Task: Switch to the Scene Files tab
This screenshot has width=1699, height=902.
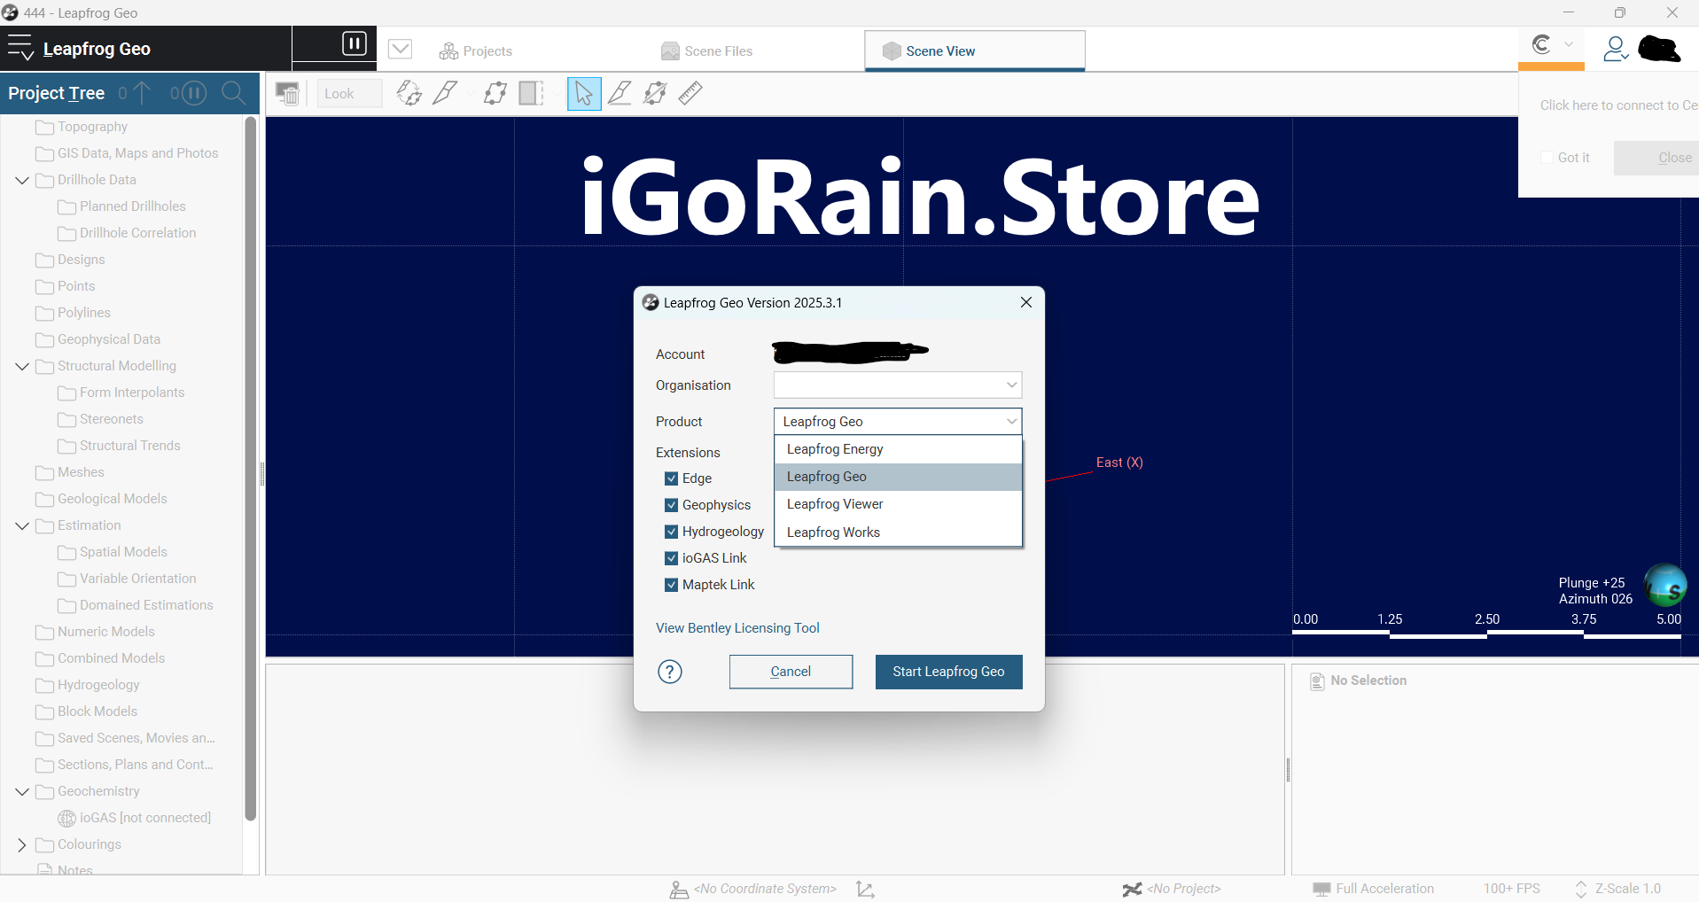Action: tap(707, 51)
